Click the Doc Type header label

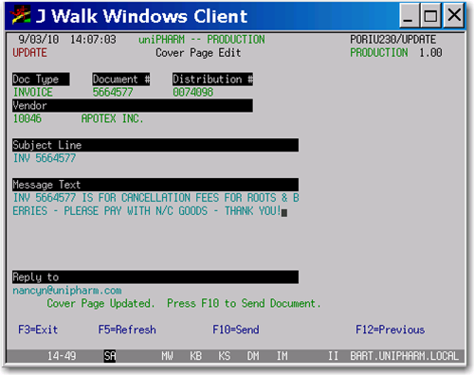[x=41, y=80]
